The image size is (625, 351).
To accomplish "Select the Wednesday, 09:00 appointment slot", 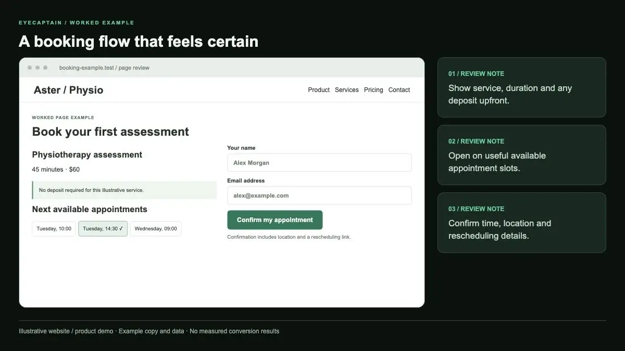I will 156,229.
